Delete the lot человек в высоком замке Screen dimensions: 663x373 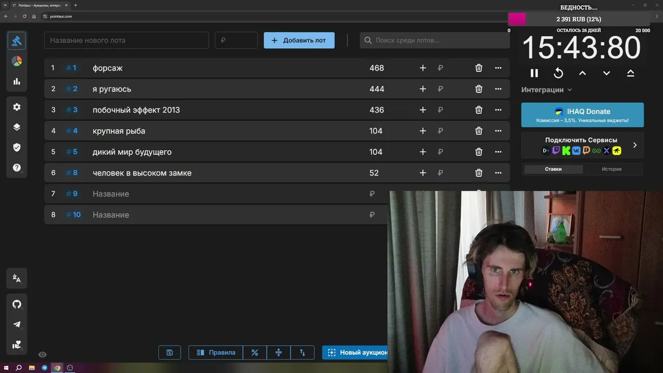click(x=479, y=173)
